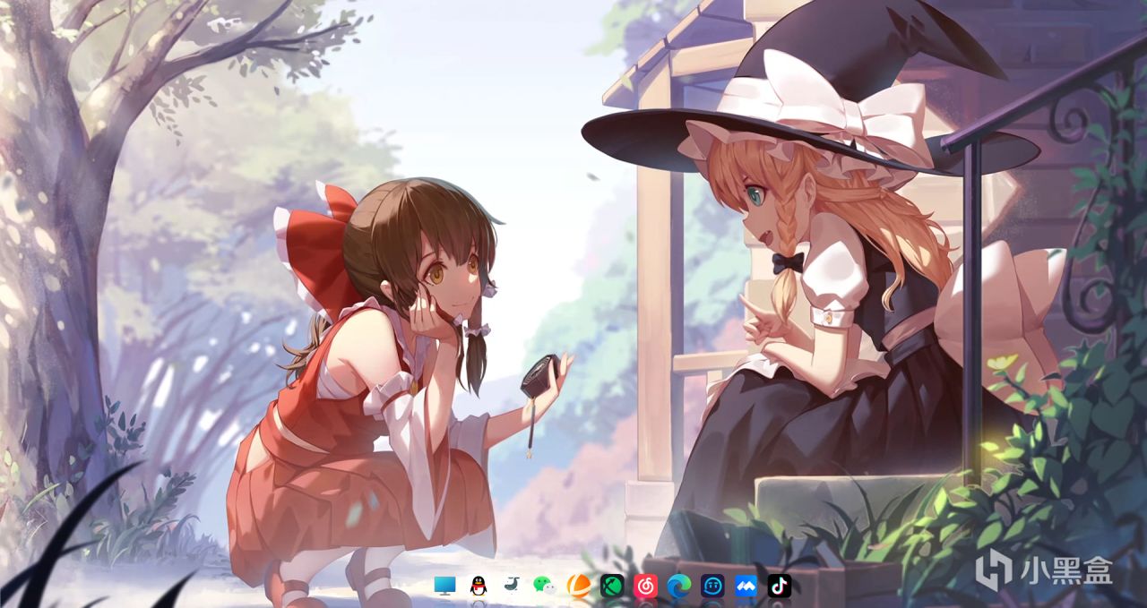Open TikTok (Douyin) from the dock
The height and width of the screenshot is (608, 1147).
(x=779, y=586)
